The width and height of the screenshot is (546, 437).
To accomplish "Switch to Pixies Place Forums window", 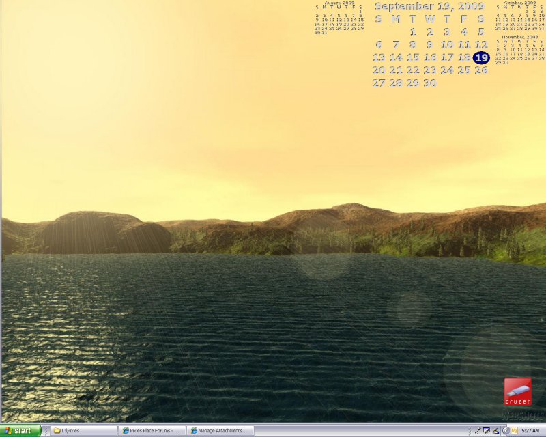I will click(x=153, y=431).
